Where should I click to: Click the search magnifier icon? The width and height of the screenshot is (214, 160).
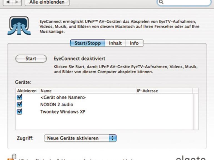161,2
